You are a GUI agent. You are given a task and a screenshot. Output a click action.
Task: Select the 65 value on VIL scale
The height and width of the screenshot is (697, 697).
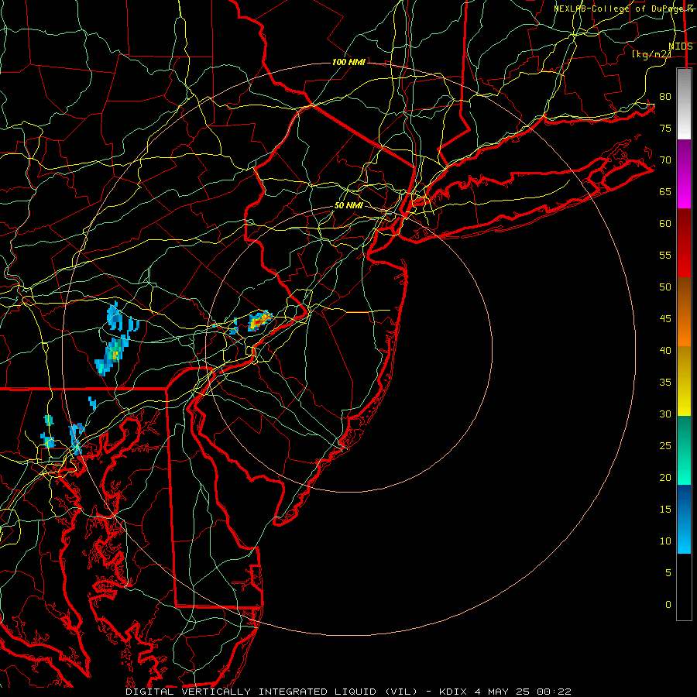tap(665, 191)
